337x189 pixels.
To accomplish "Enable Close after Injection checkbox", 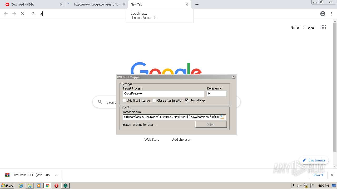I will click(155, 100).
